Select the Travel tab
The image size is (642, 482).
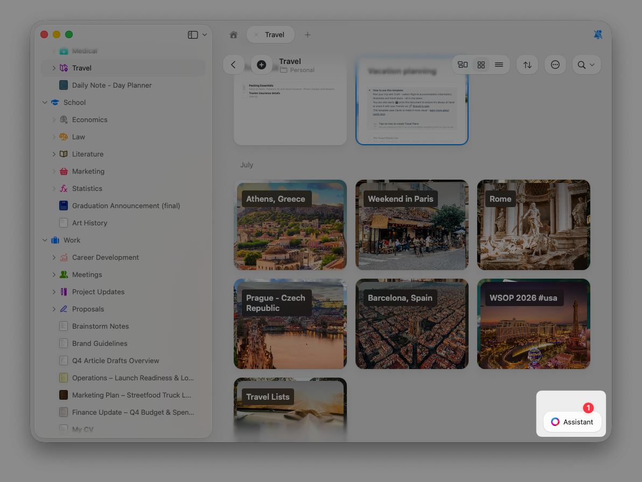point(270,35)
